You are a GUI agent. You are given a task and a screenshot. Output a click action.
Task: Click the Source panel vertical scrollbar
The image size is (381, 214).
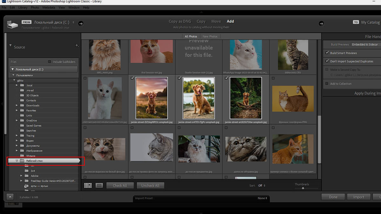[5, 83]
